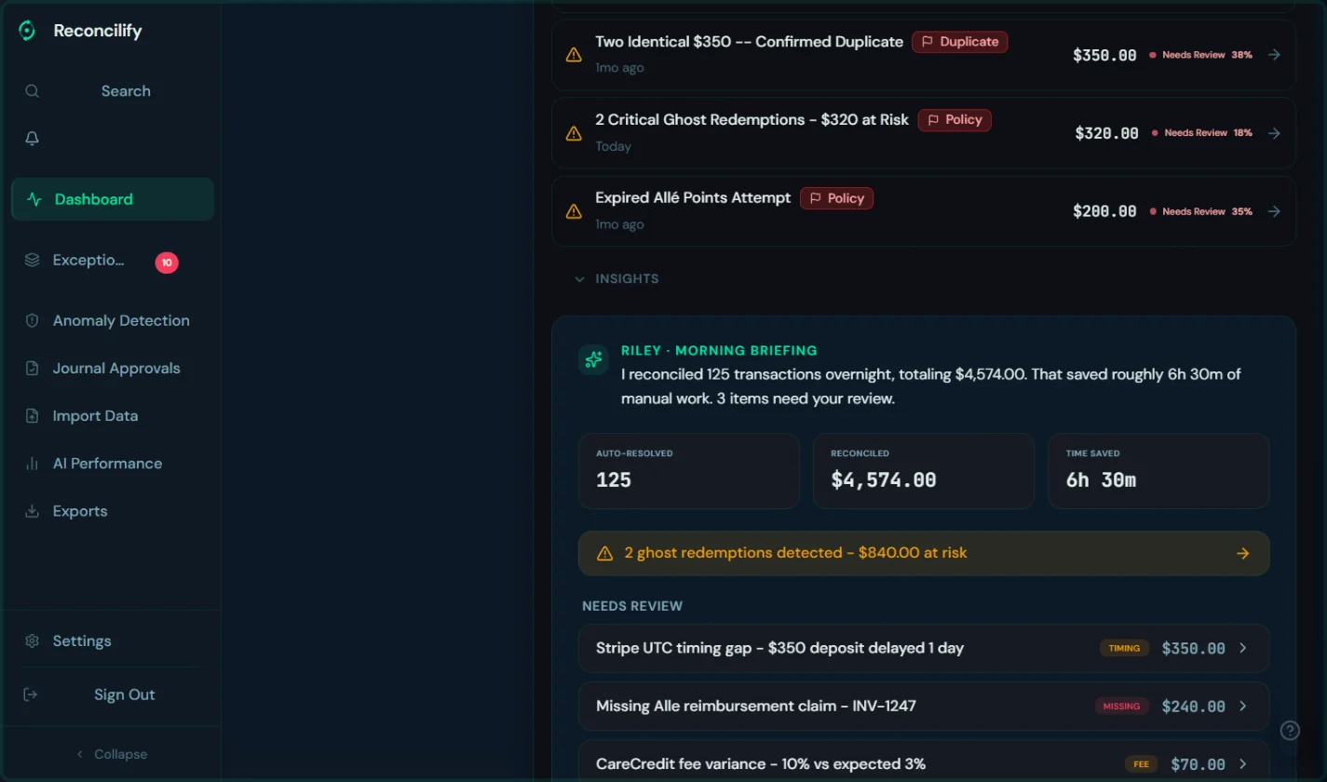Switch to the Dashboard tab
The image size is (1327, 782).
pos(93,198)
